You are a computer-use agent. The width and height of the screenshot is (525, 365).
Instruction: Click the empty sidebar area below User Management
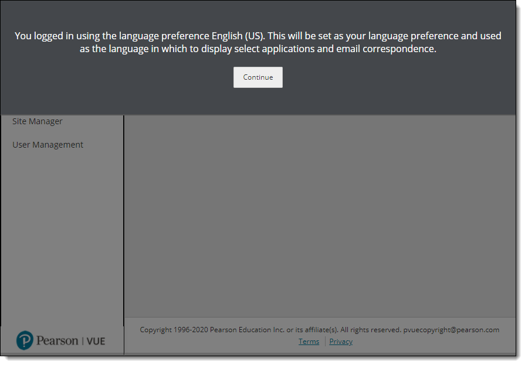point(62,234)
